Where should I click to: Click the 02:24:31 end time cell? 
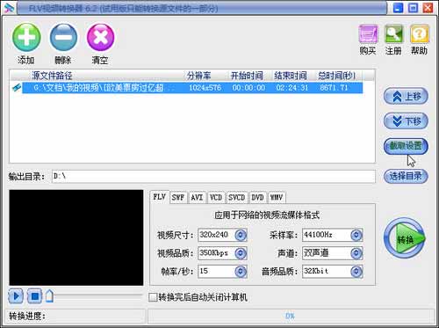(x=292, y=88)
